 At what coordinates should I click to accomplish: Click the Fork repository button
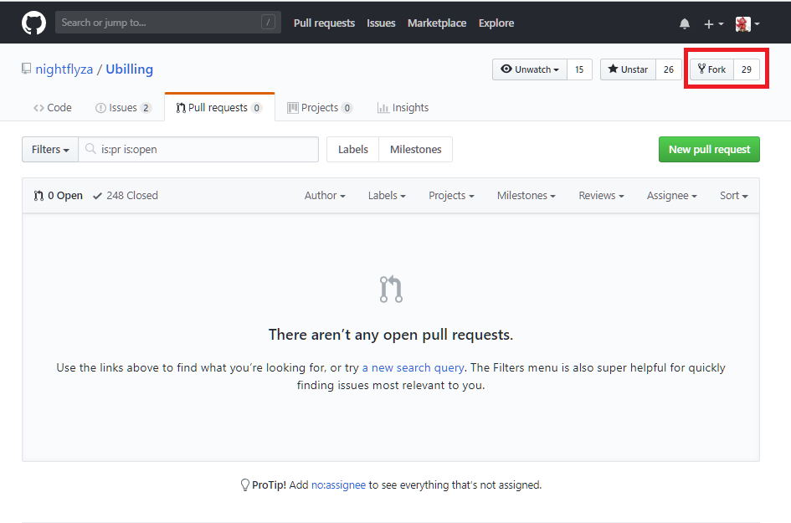(711, 69)
